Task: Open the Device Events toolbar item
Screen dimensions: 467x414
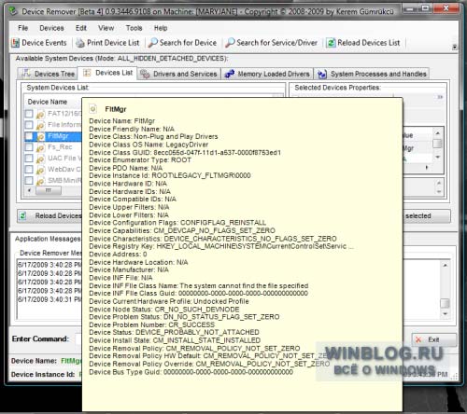Action: pos(39,43)
